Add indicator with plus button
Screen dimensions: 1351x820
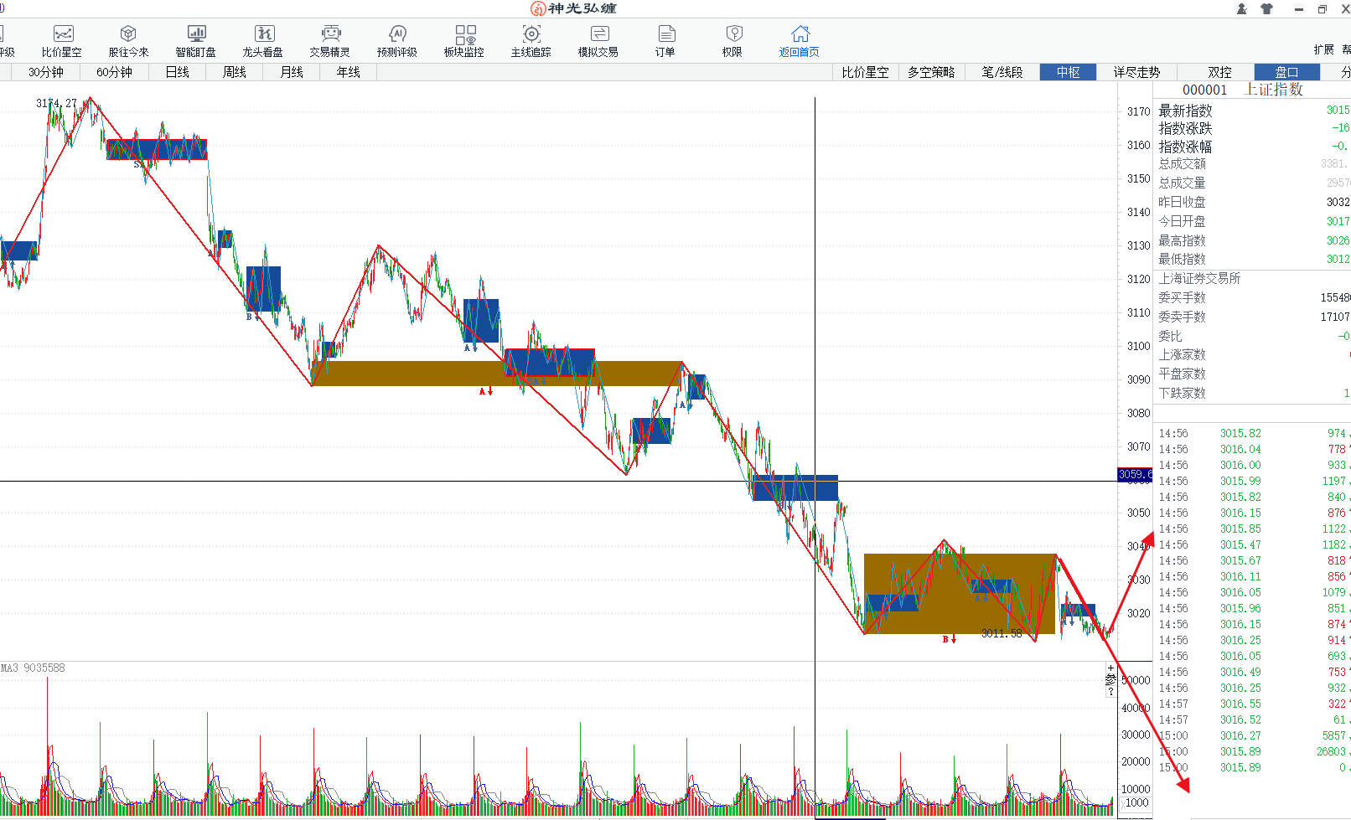1111,668
